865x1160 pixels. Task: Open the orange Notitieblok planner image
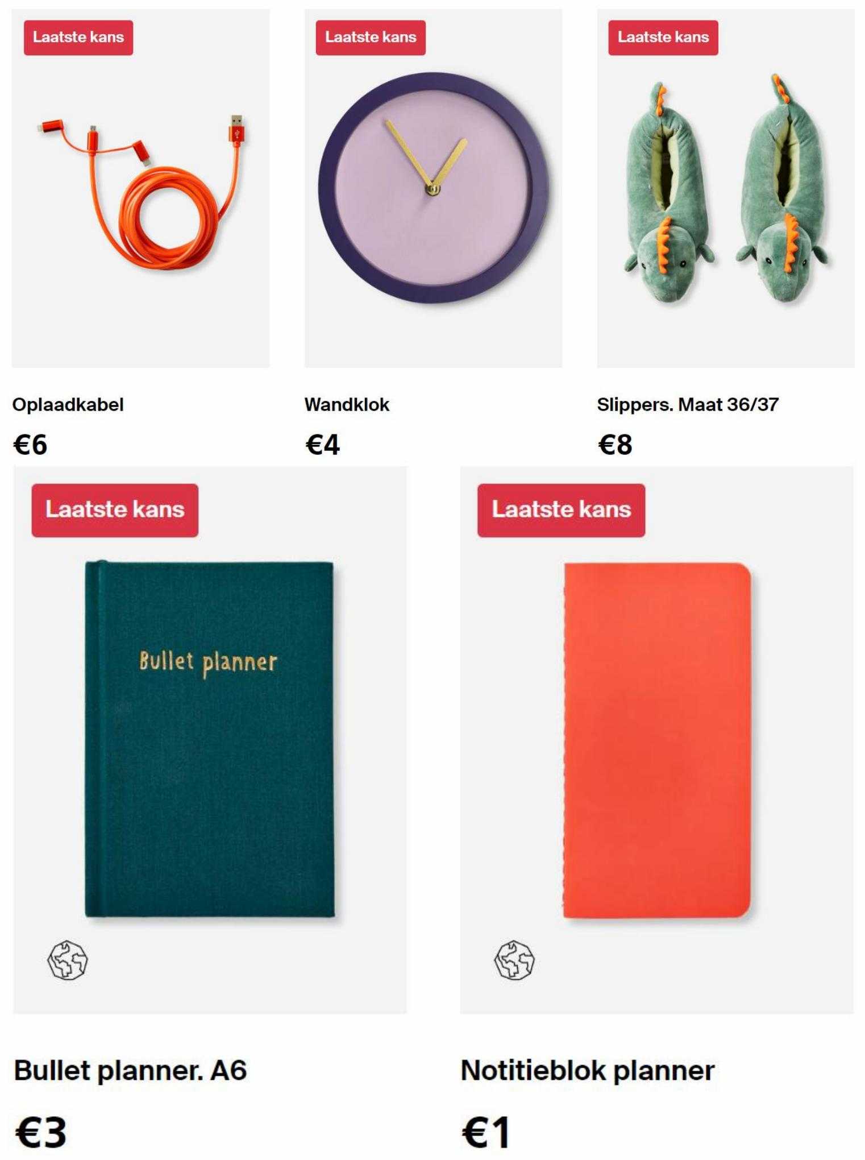(x=656, y=740)
